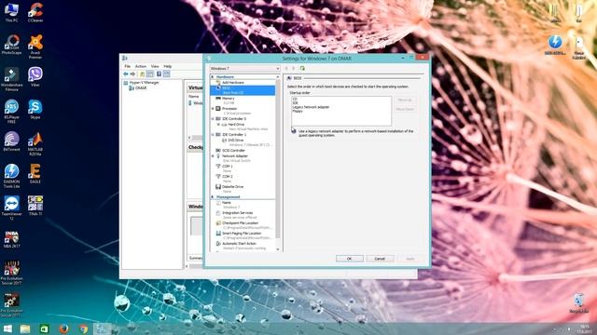Click the settings refresh icon
Viewport: 597px width, 335px height.
point(302,68)
